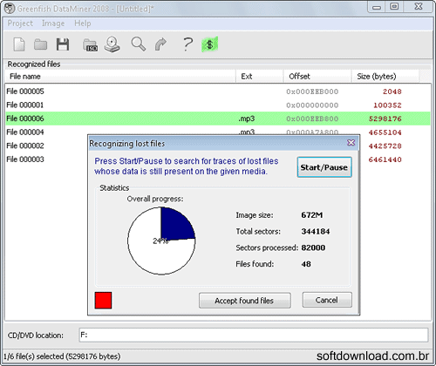The height and width of the screenshot is (366, 436).
Task: Select row File 000005
Action: click(218, 91)
